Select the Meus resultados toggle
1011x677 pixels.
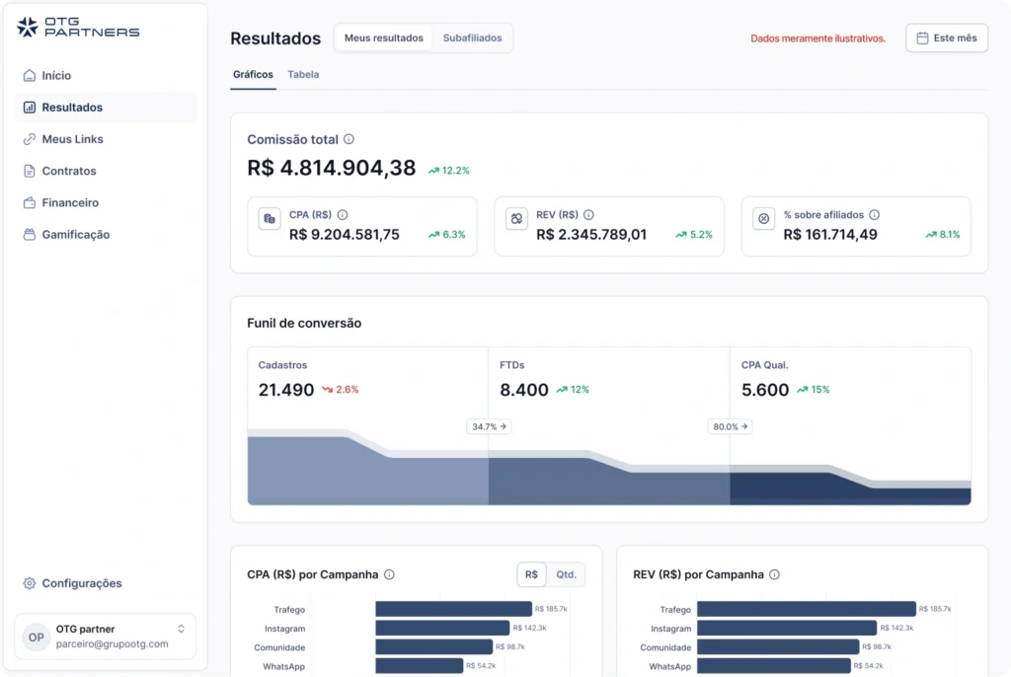[384, 38]
